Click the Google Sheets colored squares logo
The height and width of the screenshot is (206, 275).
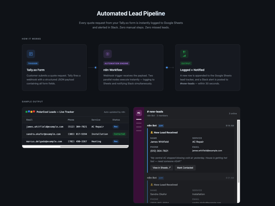[x=30, y=112]
